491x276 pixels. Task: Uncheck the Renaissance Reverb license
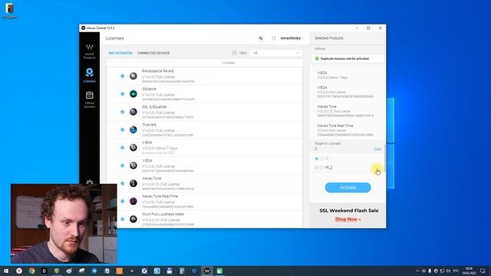point(123,76)
